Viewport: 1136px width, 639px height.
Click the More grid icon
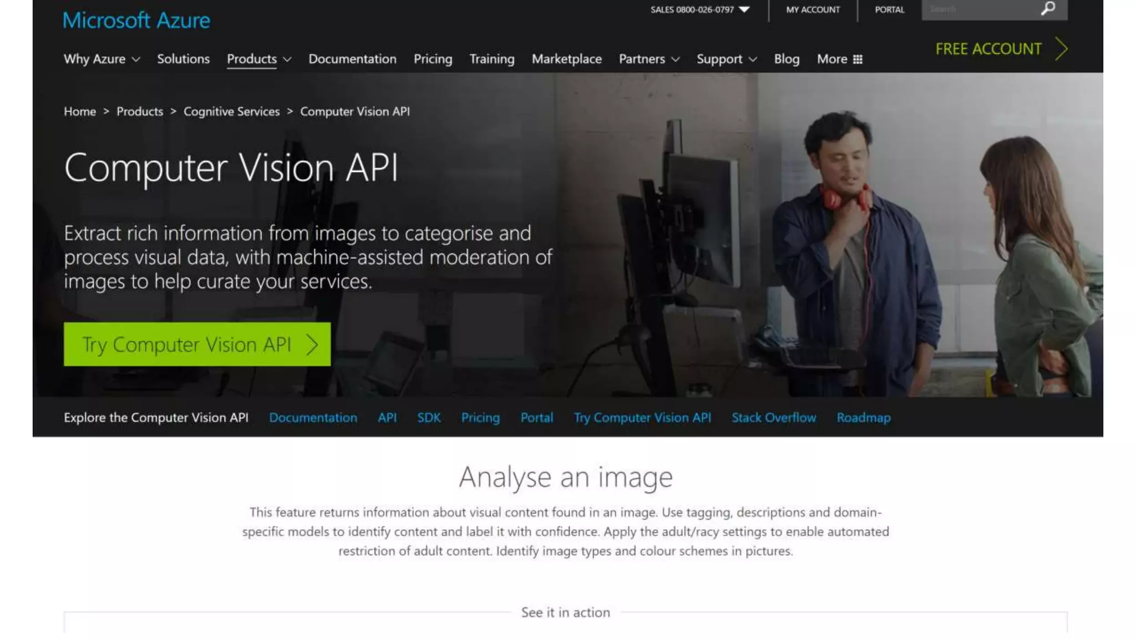click(858, 59)
